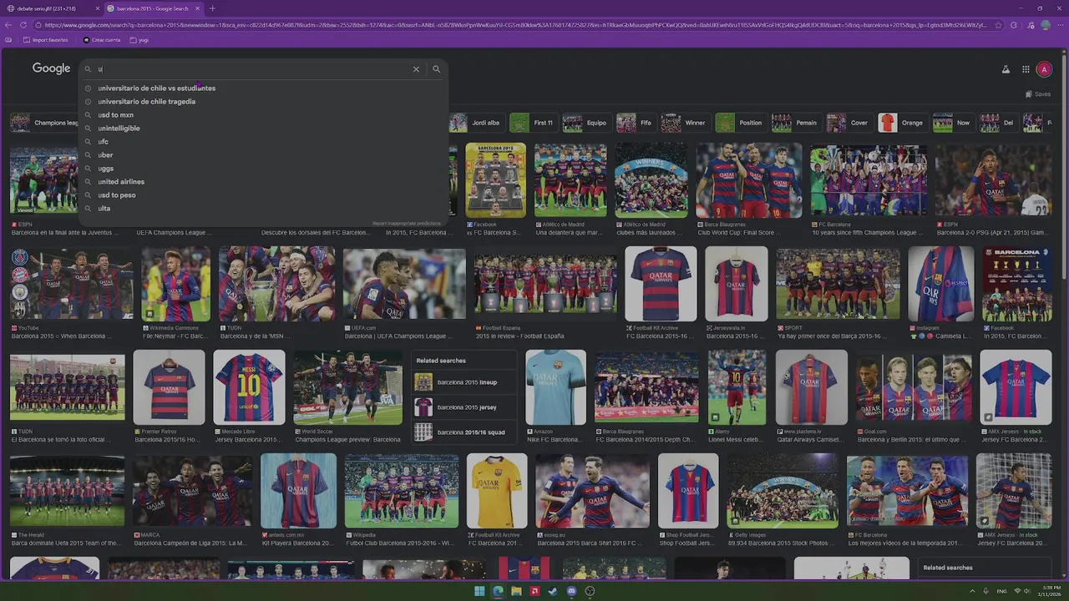Filter by the 'Orange' chip

pyautogui.click(x=901, y=123)
